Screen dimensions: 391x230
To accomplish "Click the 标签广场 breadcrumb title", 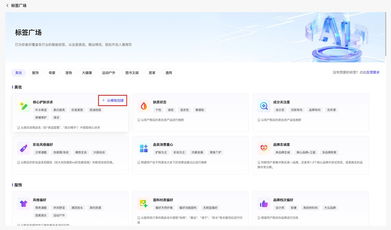I will click(19, 6).
